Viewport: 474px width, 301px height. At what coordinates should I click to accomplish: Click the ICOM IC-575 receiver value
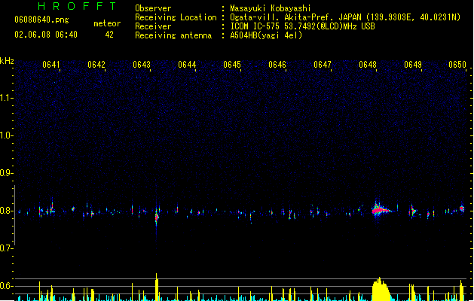coord(302,26)
